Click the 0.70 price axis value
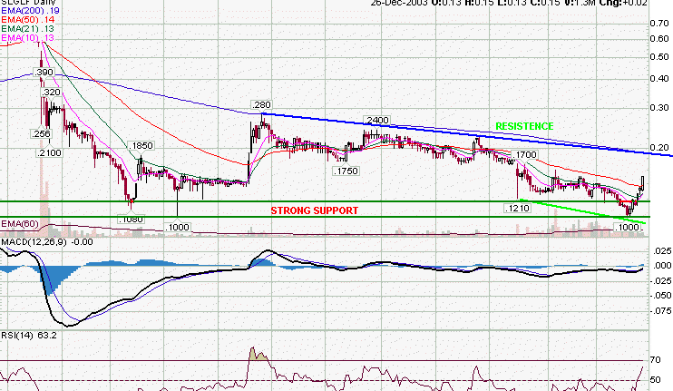 point(659,24)
